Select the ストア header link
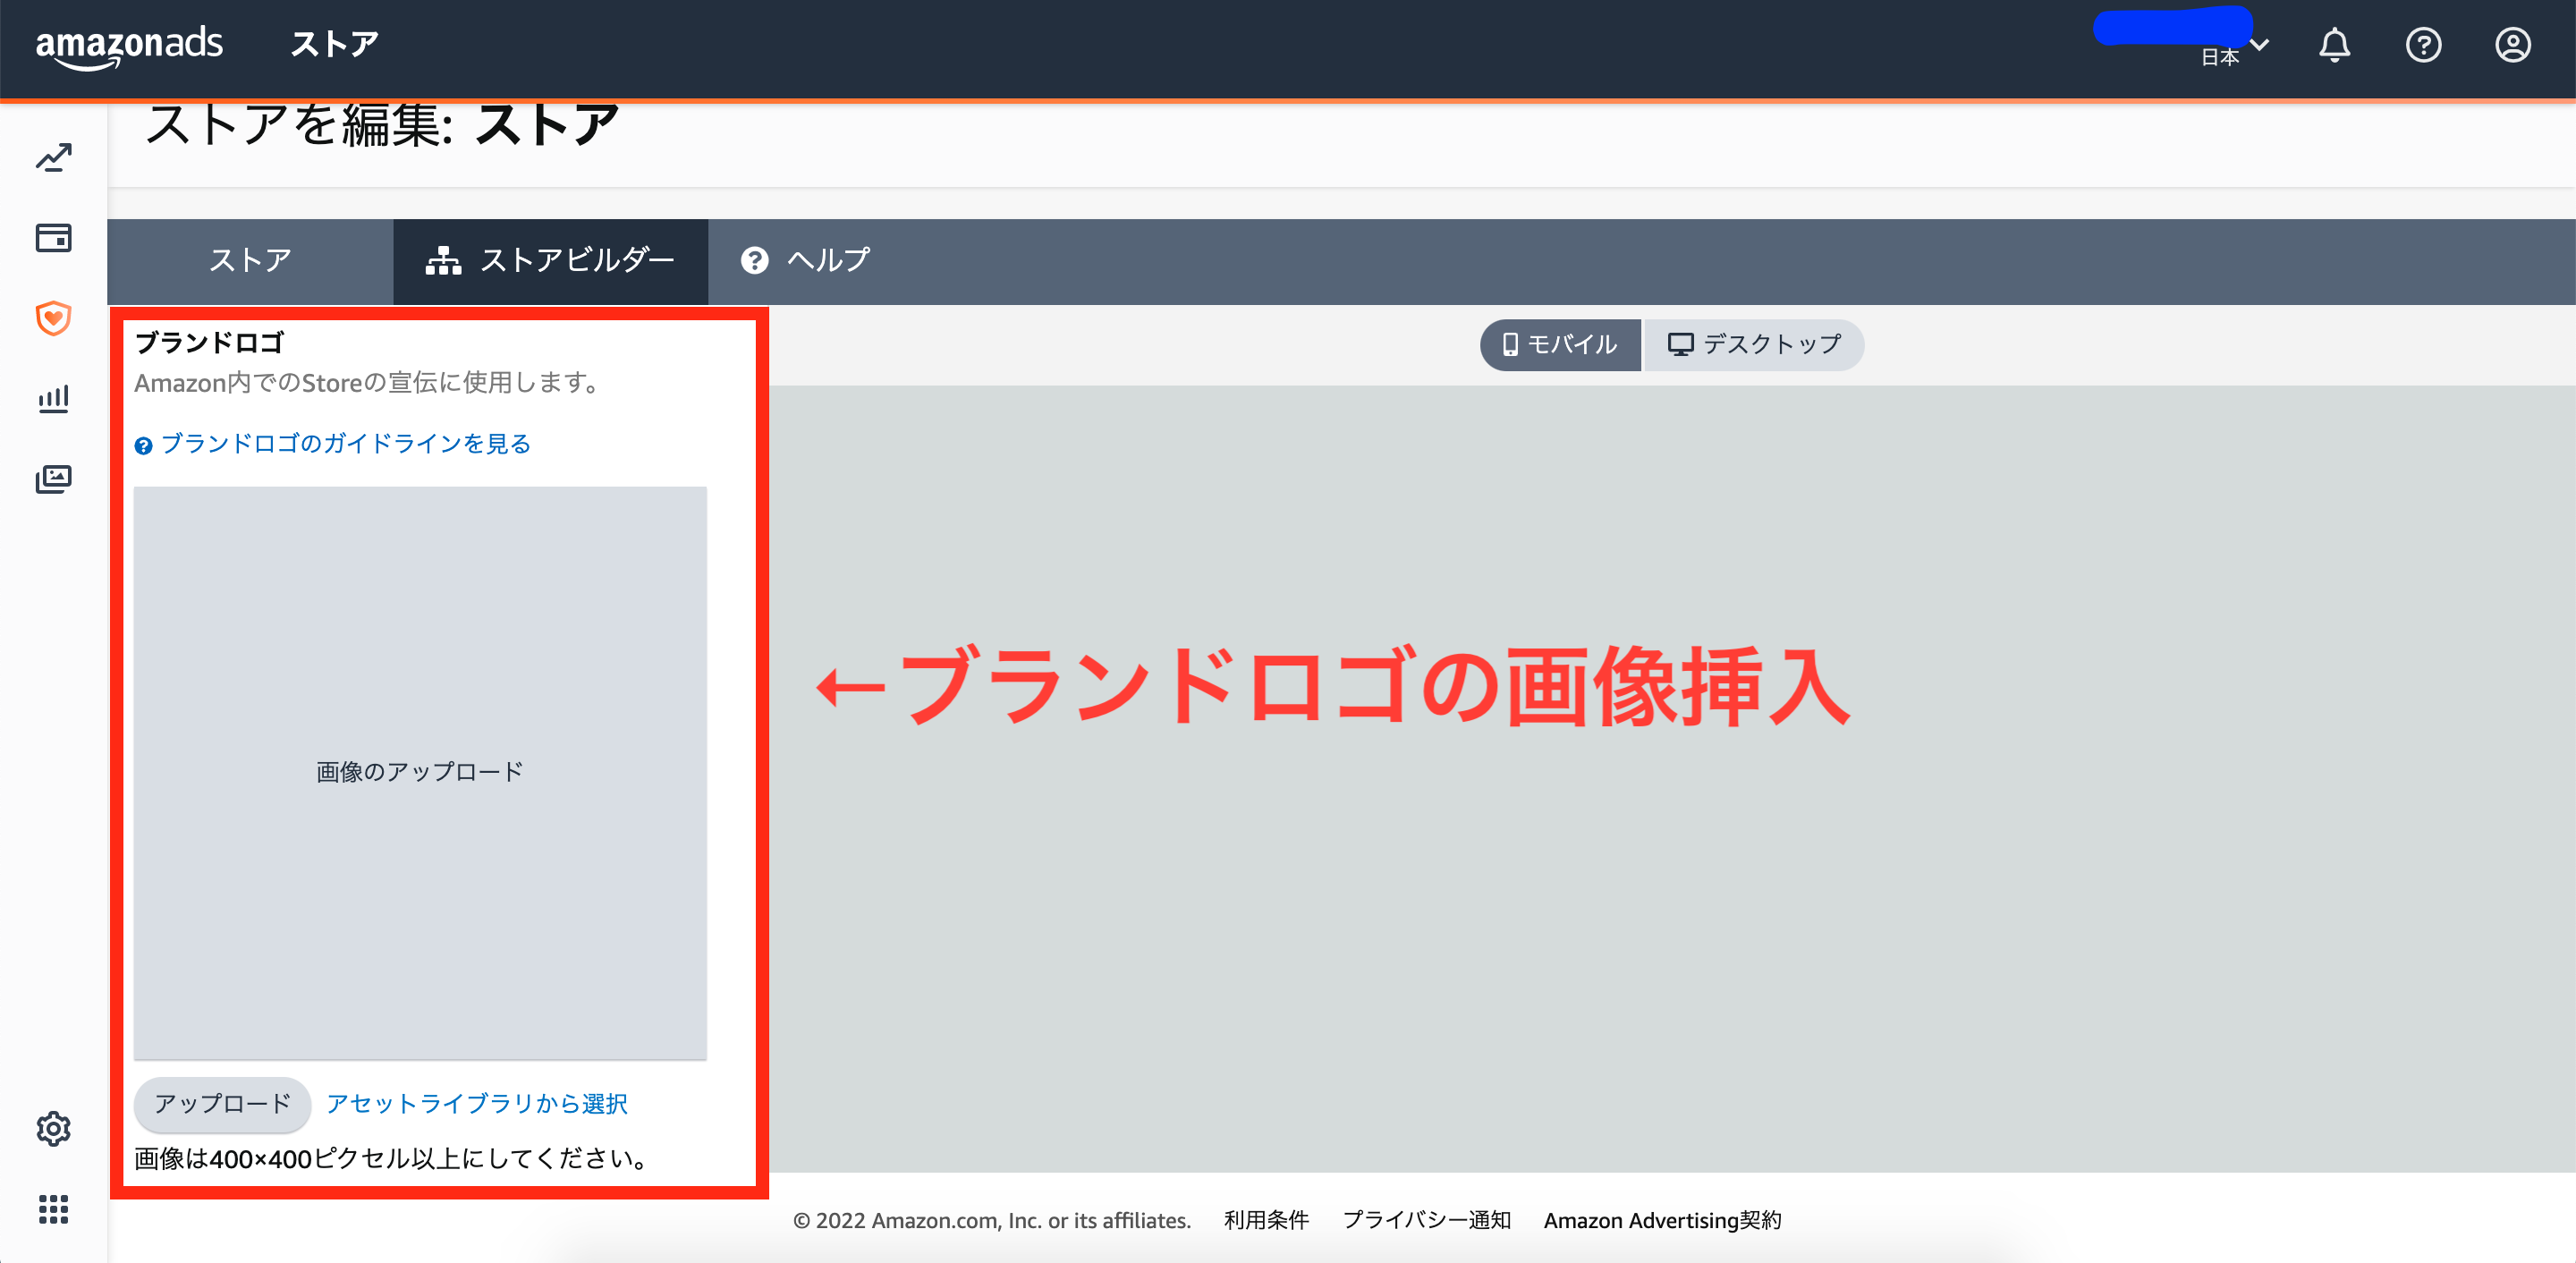 point(335,45)
